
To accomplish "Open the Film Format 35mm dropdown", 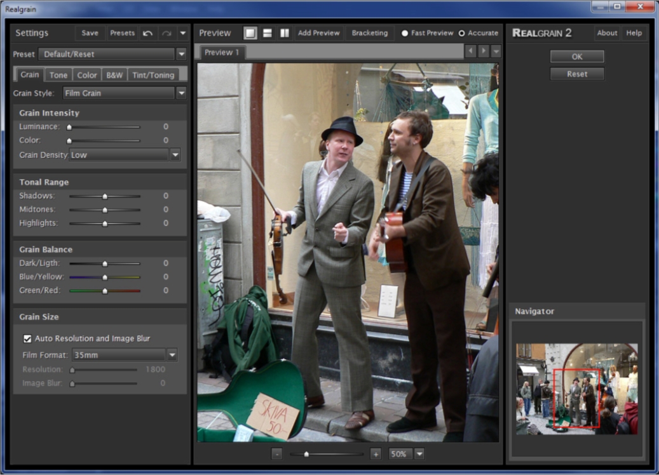I will (x=125, y=356).
